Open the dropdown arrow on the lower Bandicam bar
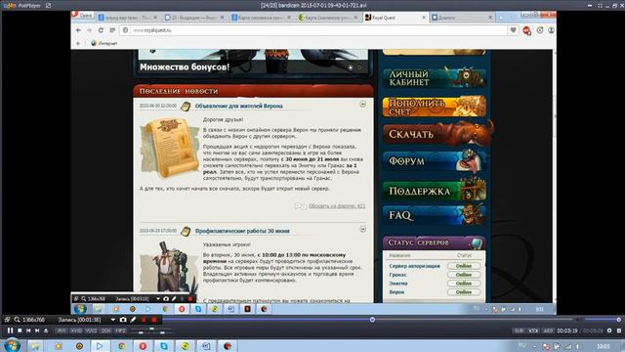Image resolution: width=625 pixels, height=352 pixels. 113,320
